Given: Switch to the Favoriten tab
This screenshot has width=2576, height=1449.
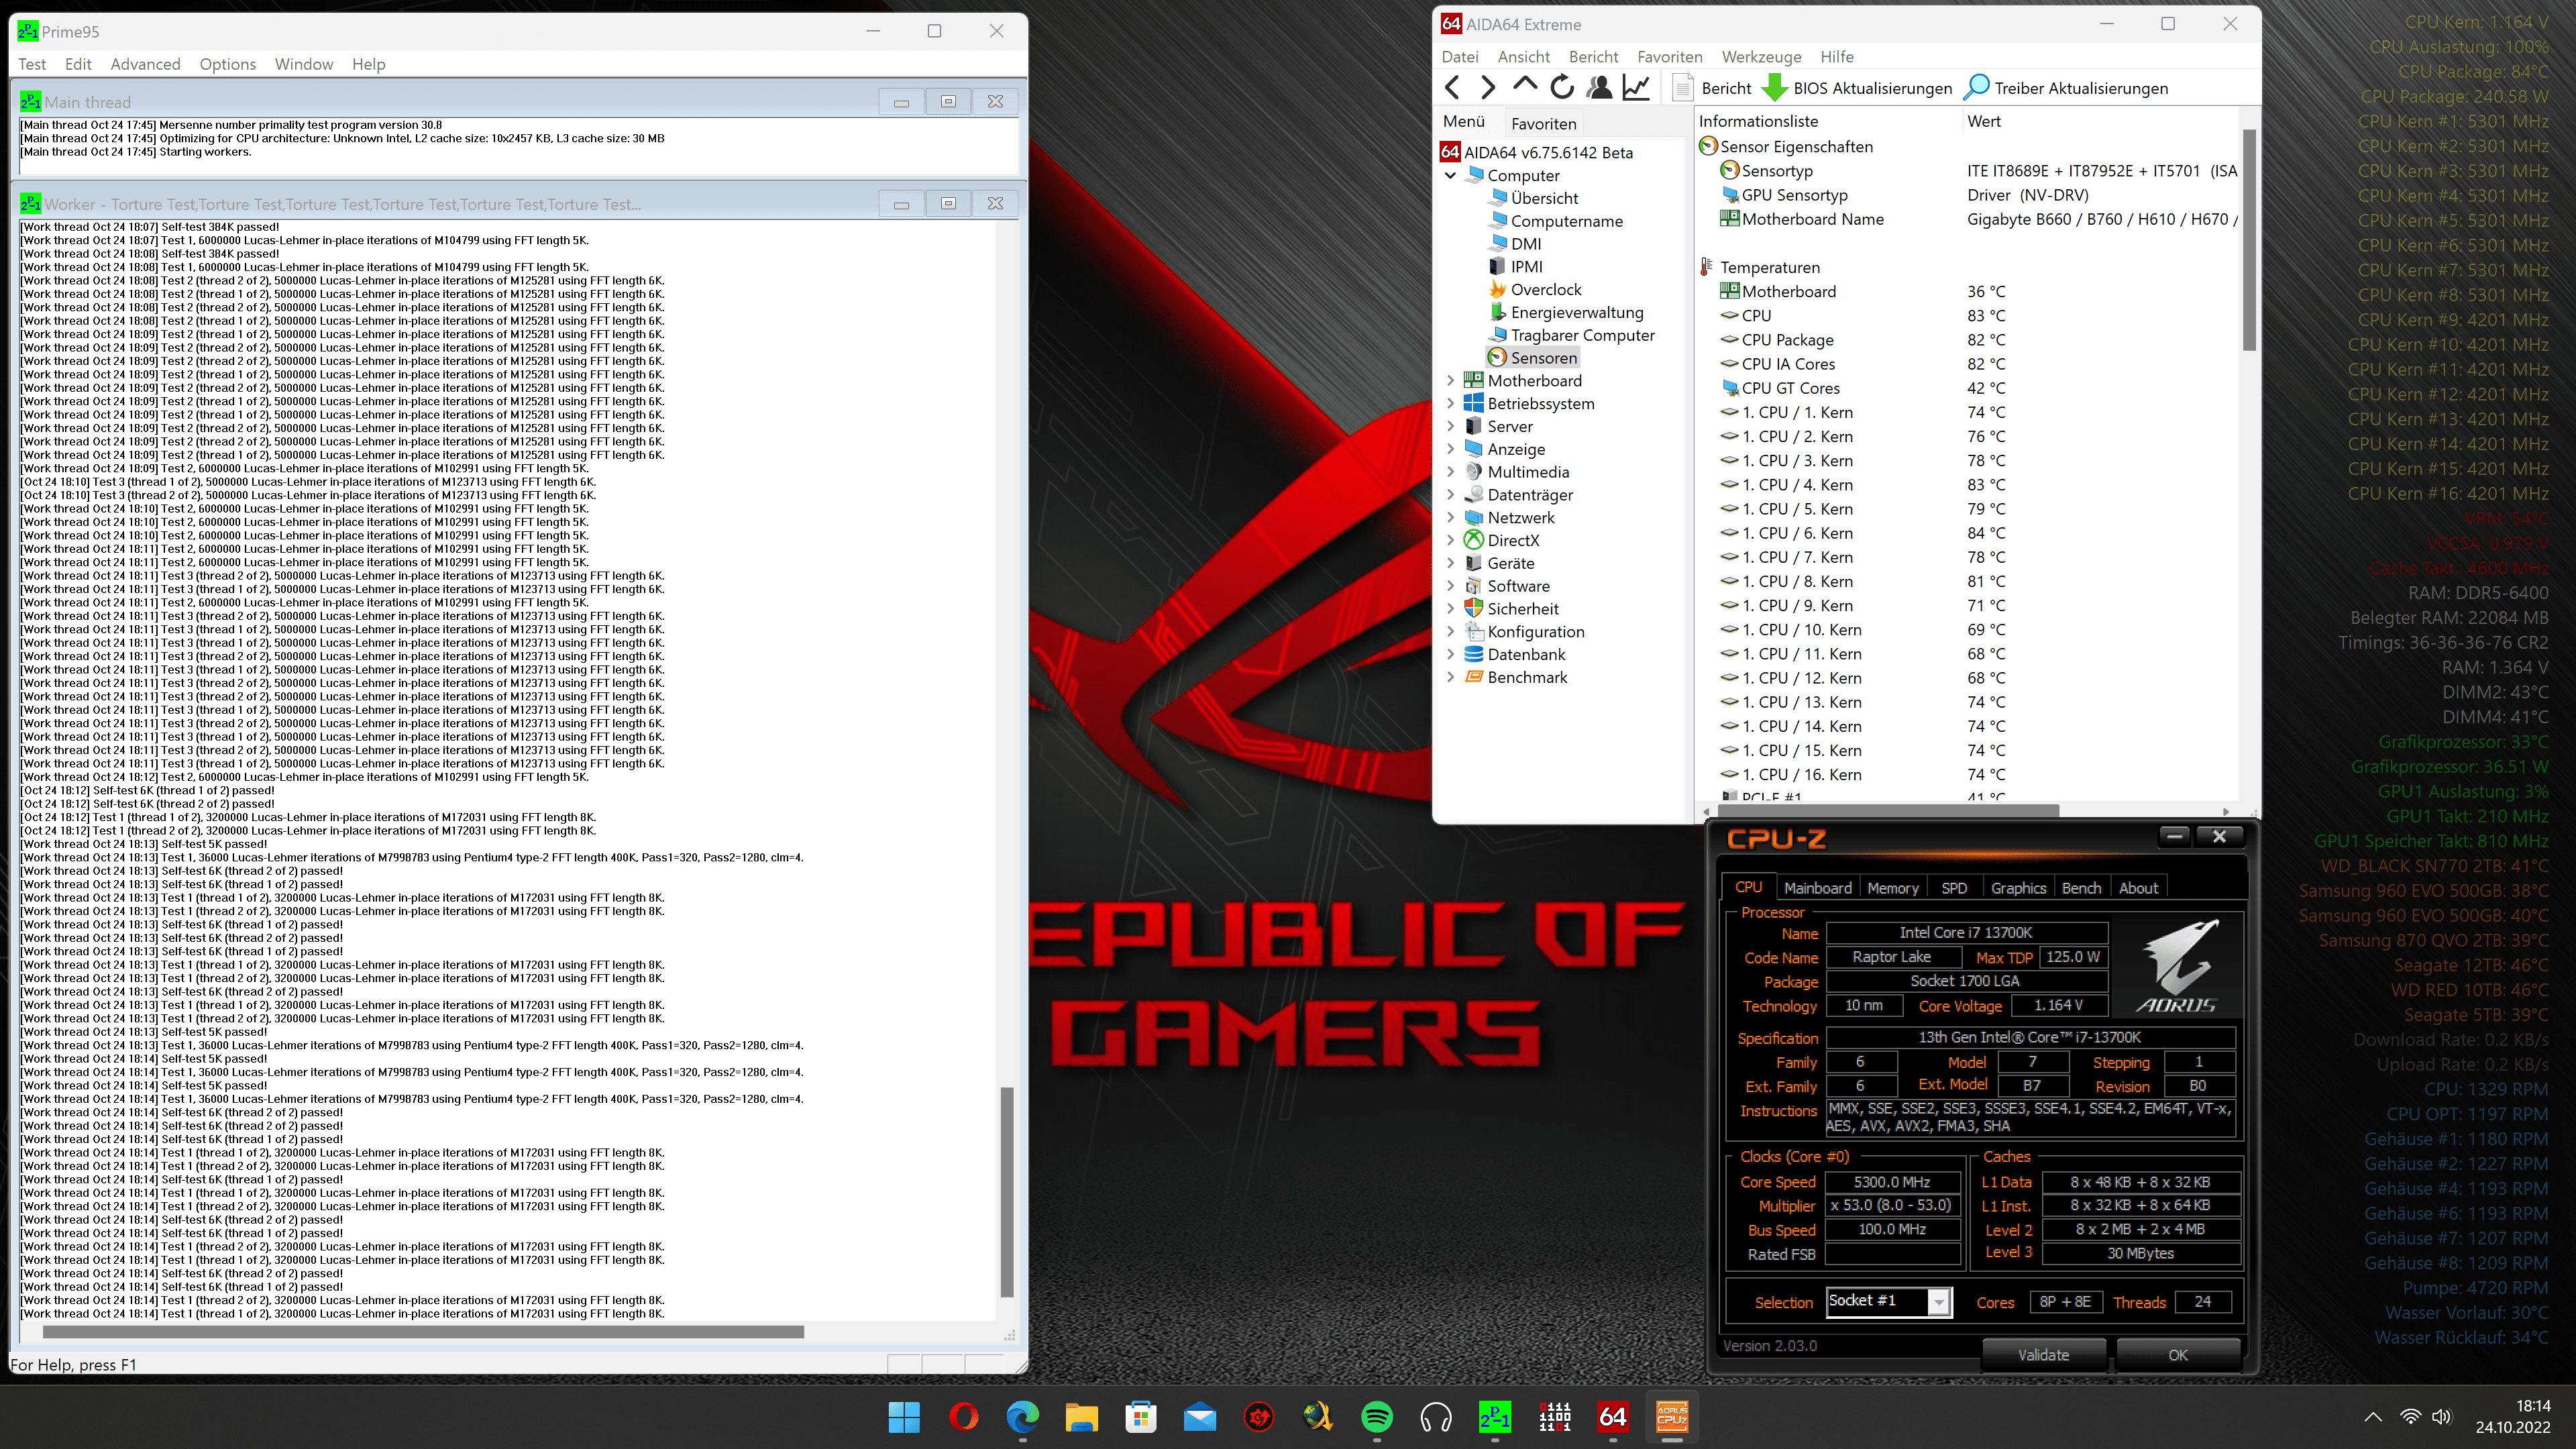Looking at the screenshot, I should tap(1543, 123).
